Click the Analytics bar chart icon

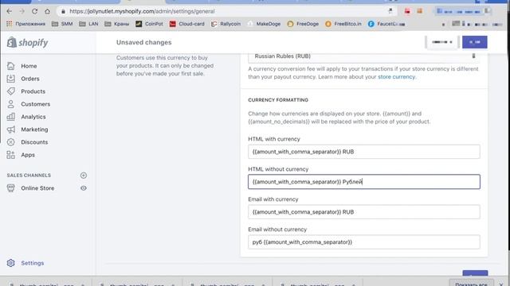click(10, 117)
